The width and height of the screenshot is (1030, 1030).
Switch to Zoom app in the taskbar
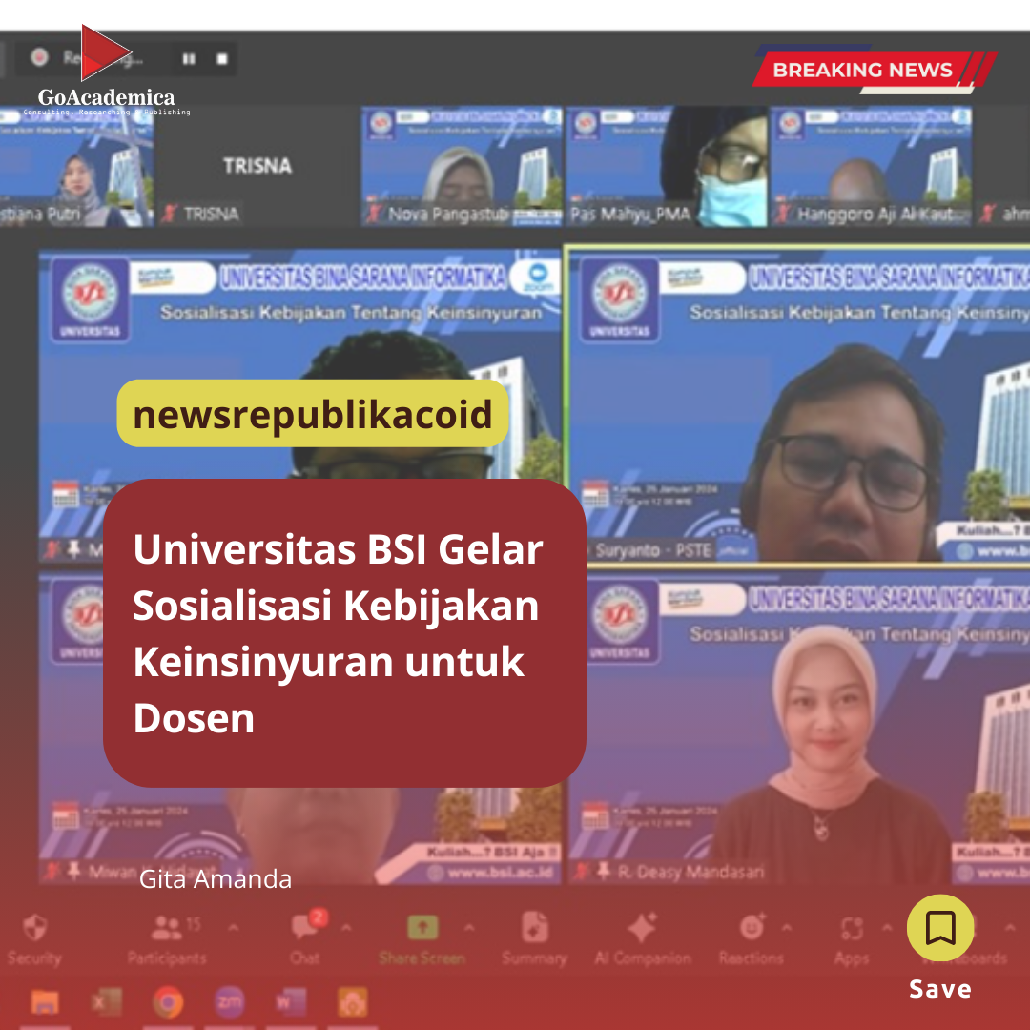coord(229,1002)
